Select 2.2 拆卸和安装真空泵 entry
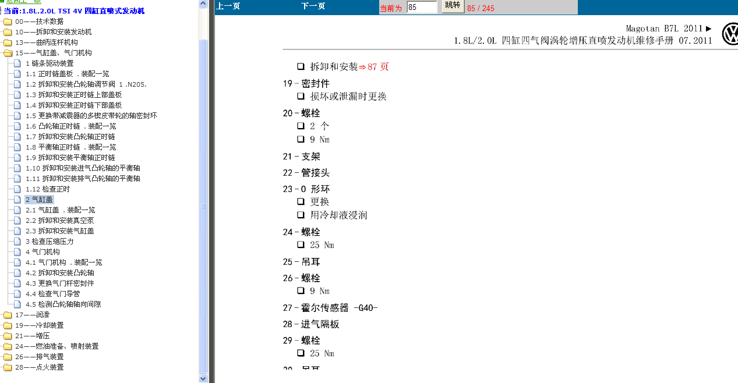 click(60, 221)
